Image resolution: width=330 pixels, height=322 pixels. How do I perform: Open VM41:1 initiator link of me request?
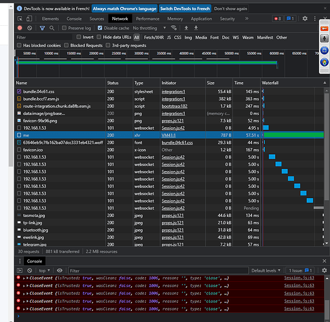point(169,136)
